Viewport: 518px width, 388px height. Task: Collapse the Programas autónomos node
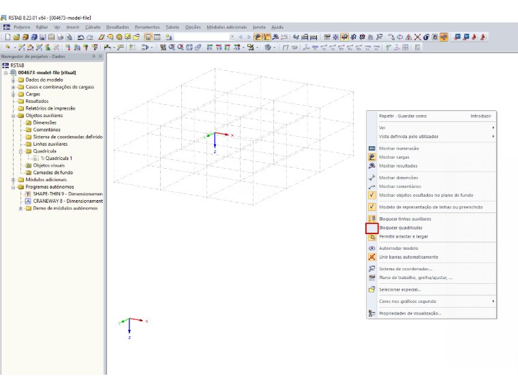[13, 187]
